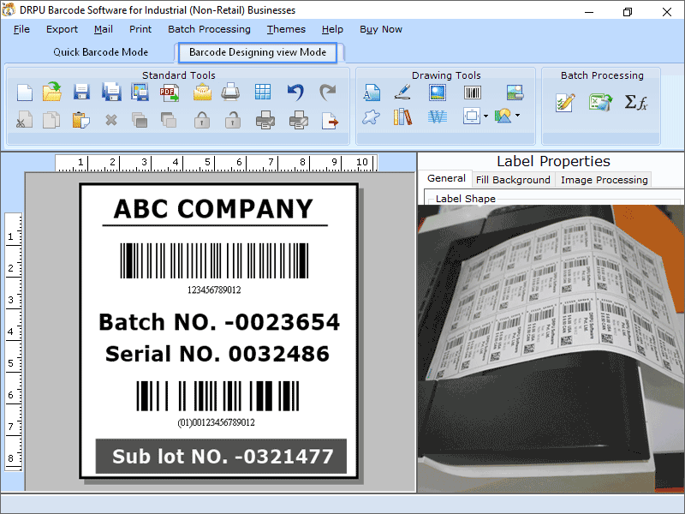Paste from the clipboard icon

point(81,120)
